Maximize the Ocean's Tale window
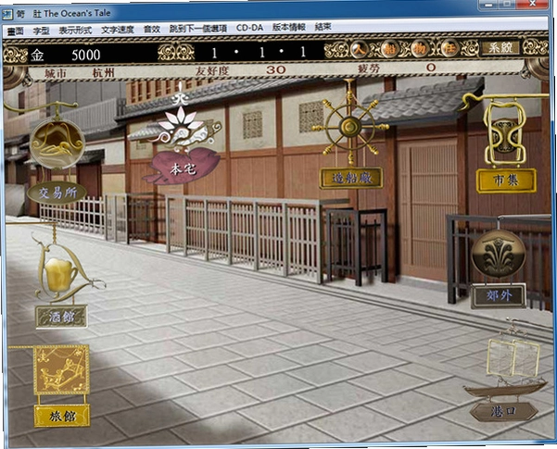 tap(508, 4)
